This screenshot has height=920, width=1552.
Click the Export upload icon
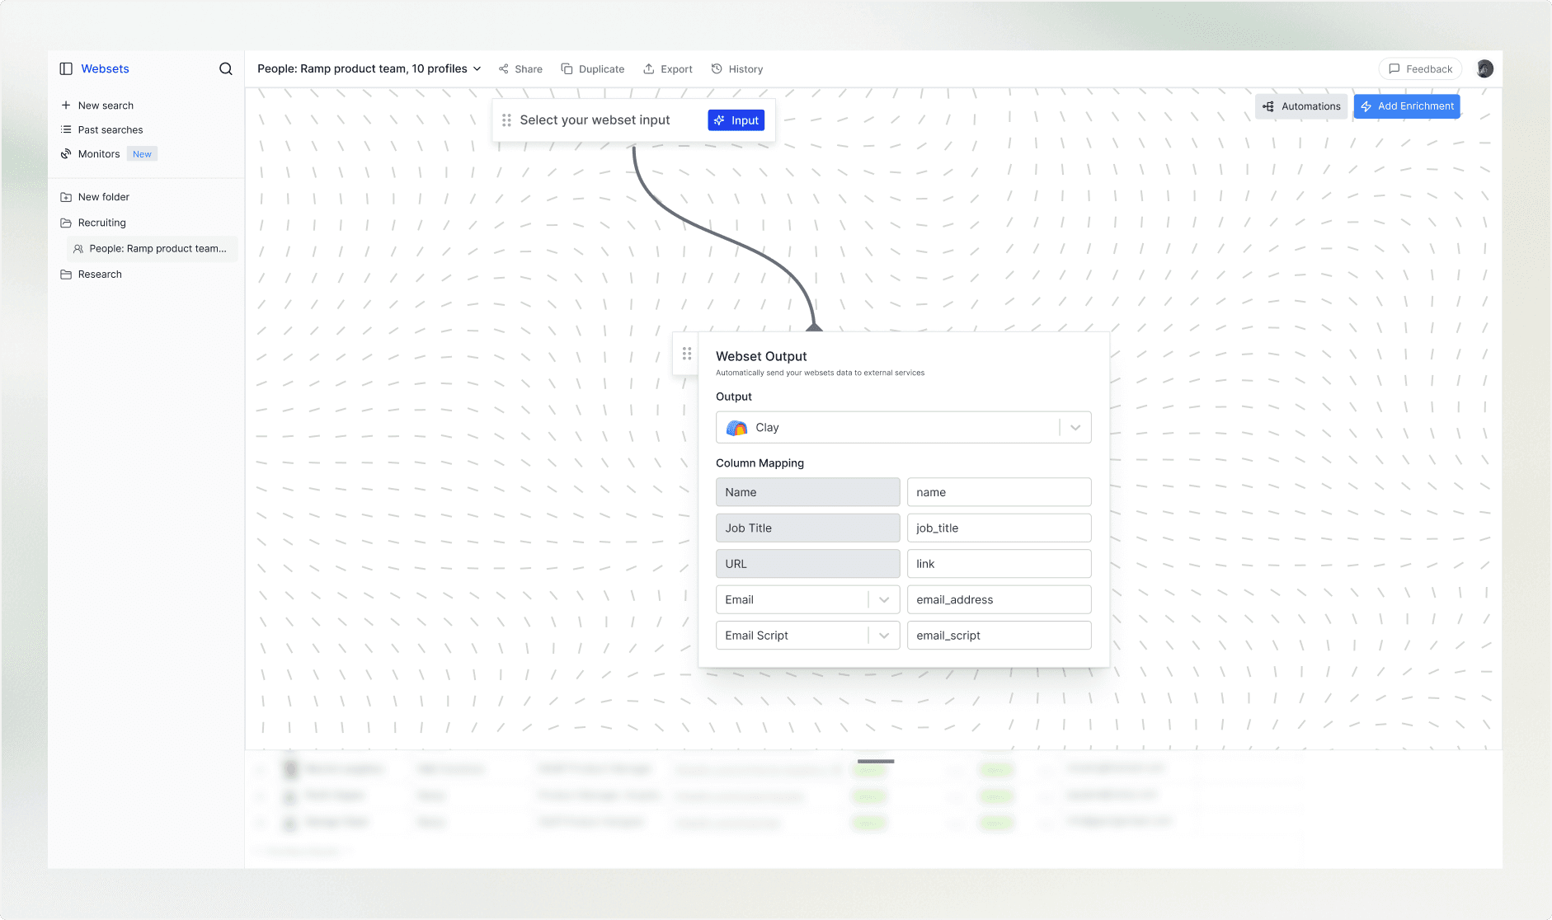(x=649, y=69)
